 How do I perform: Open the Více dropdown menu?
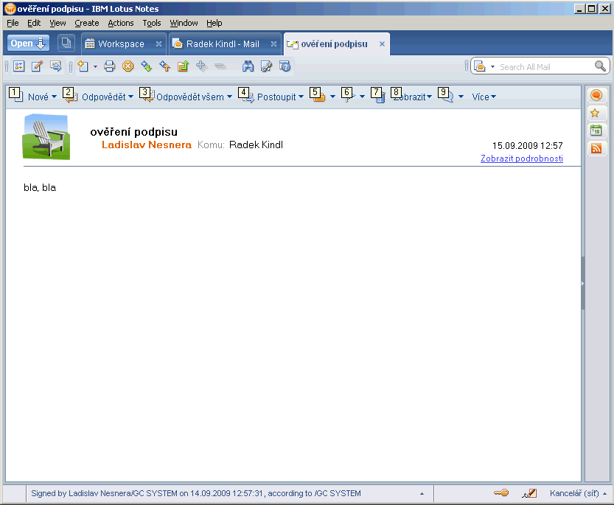coord(484,97)
